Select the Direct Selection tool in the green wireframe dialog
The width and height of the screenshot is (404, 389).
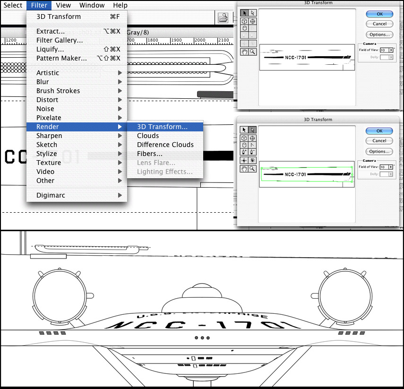(252, 130)
